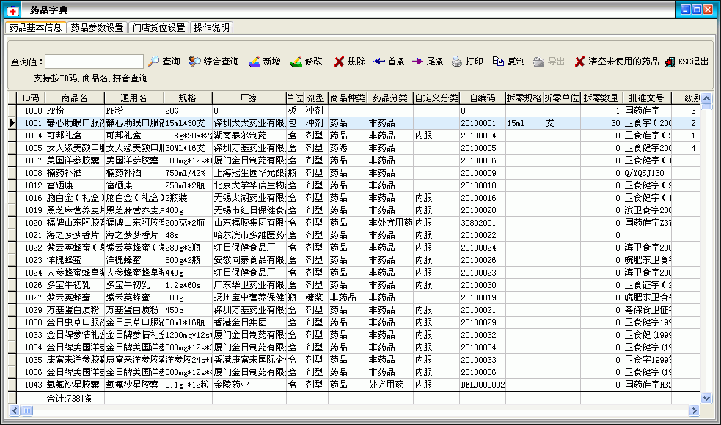Image resolution: width=721 pixels, height=425 pixels.
Task: Click 拆零规格 column header
Action: click(x=524, y=98)
